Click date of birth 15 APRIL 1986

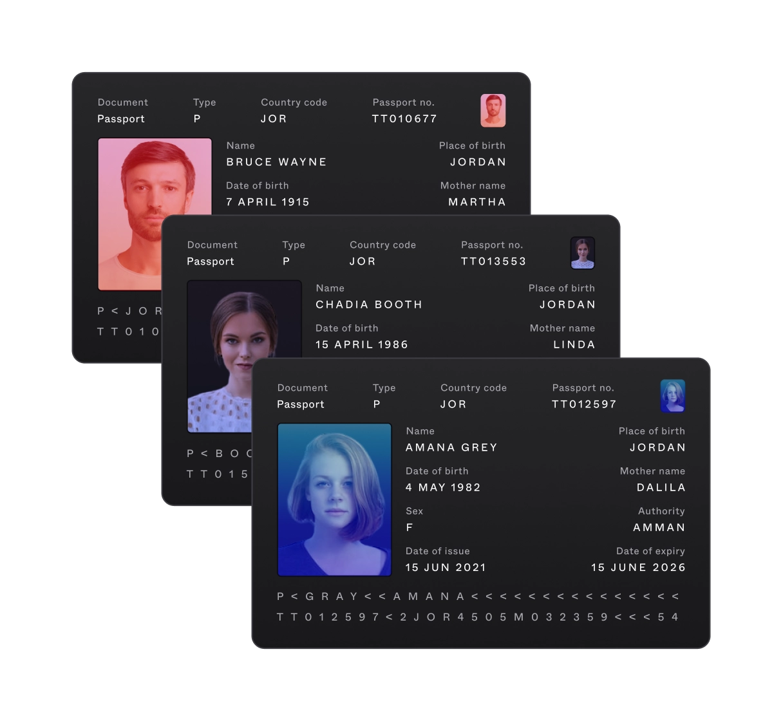click(x=361, y=344)
